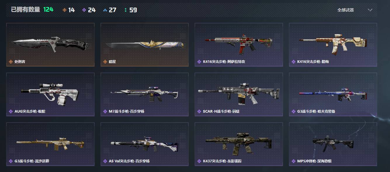Viewport: 390px width, 172px height.
Task: Click the purple badge beside MP5冲锋枪-深海恐惧
Action: point(294,161)
